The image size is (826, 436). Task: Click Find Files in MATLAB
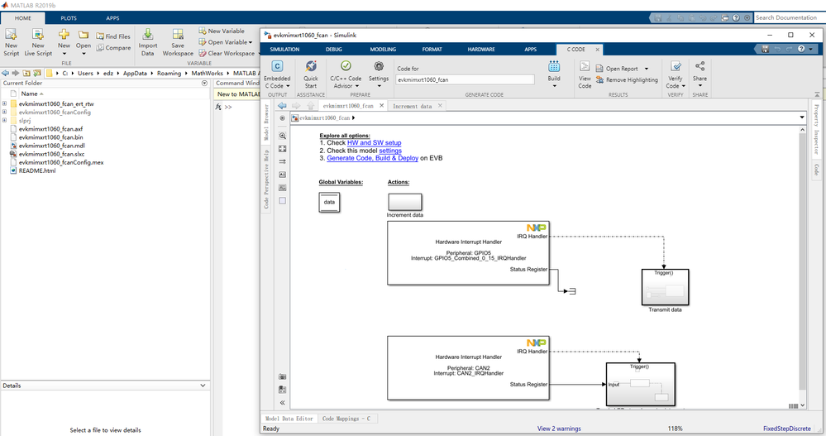click(113, 36)
